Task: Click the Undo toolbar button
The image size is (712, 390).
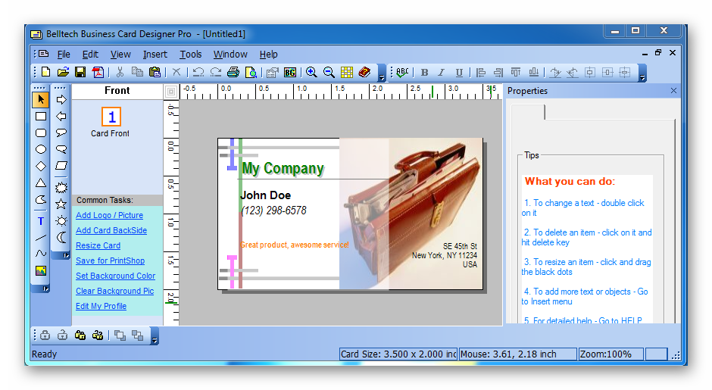Action: click(x=198, y=72)
